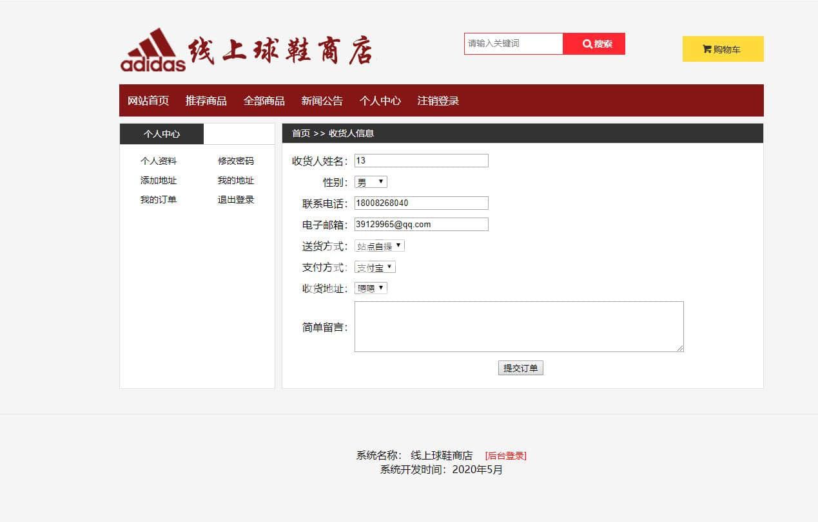Screen dimensions: 818x522
Task: Open 新闻公告 navigation item
Action: point(322,101)
